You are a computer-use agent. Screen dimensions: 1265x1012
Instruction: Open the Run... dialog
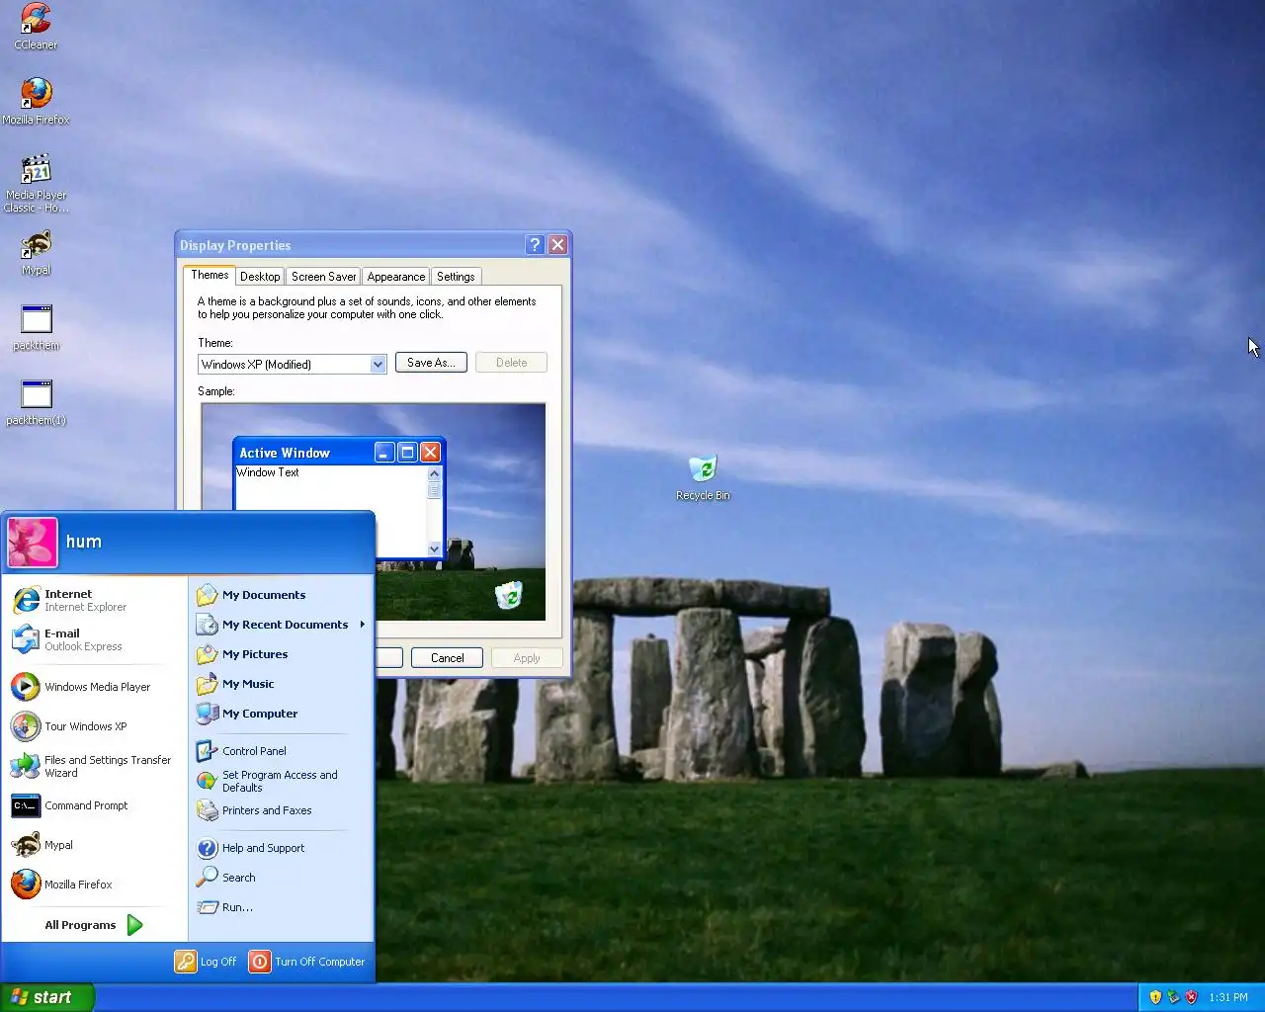[x=281, y=907]
